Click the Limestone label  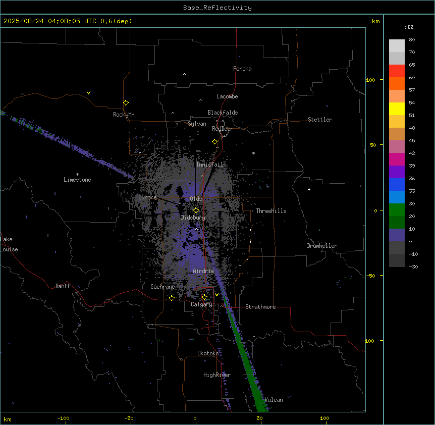(x=77, y=180)
